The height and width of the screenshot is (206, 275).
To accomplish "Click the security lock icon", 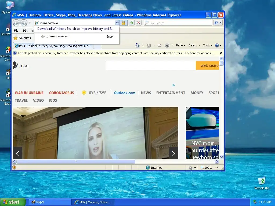I will [x=124, y=23].
